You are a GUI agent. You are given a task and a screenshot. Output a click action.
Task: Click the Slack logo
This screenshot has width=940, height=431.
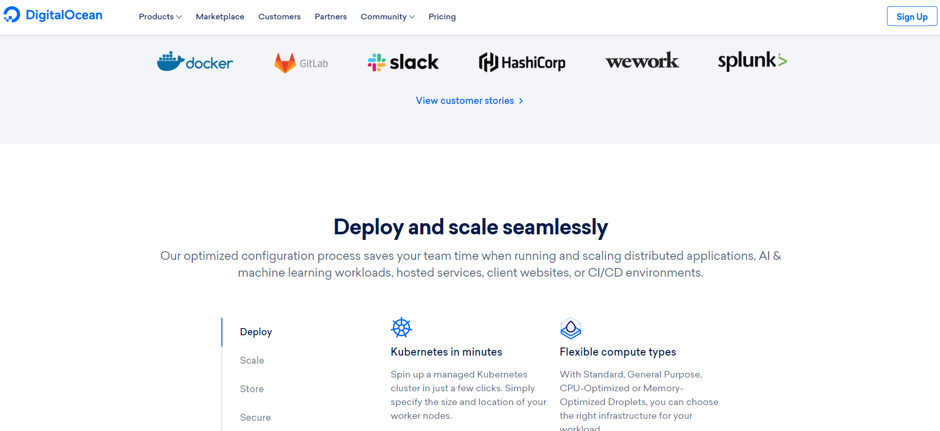[403, 62]
